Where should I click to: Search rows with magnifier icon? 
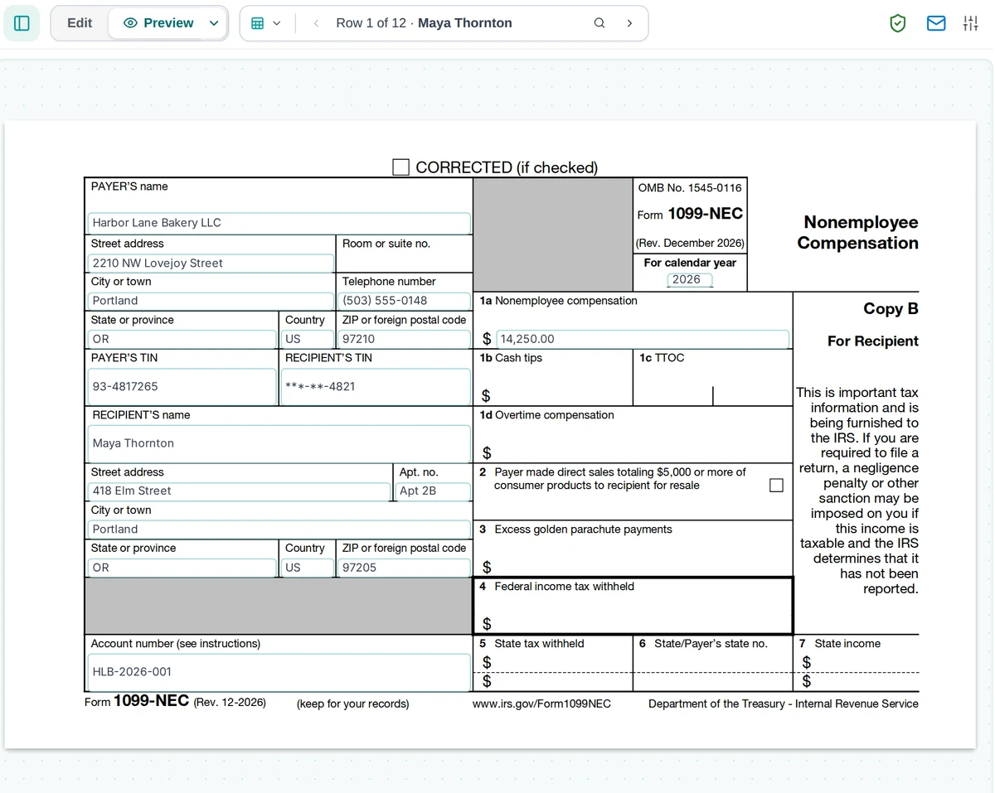599,23
